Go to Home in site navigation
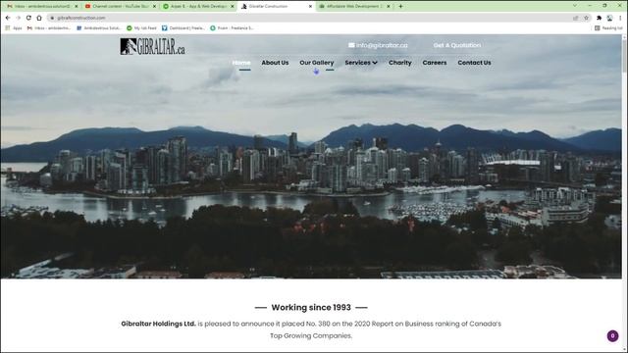The height and width of the screenshot is (353, 628). coord(241,63)
